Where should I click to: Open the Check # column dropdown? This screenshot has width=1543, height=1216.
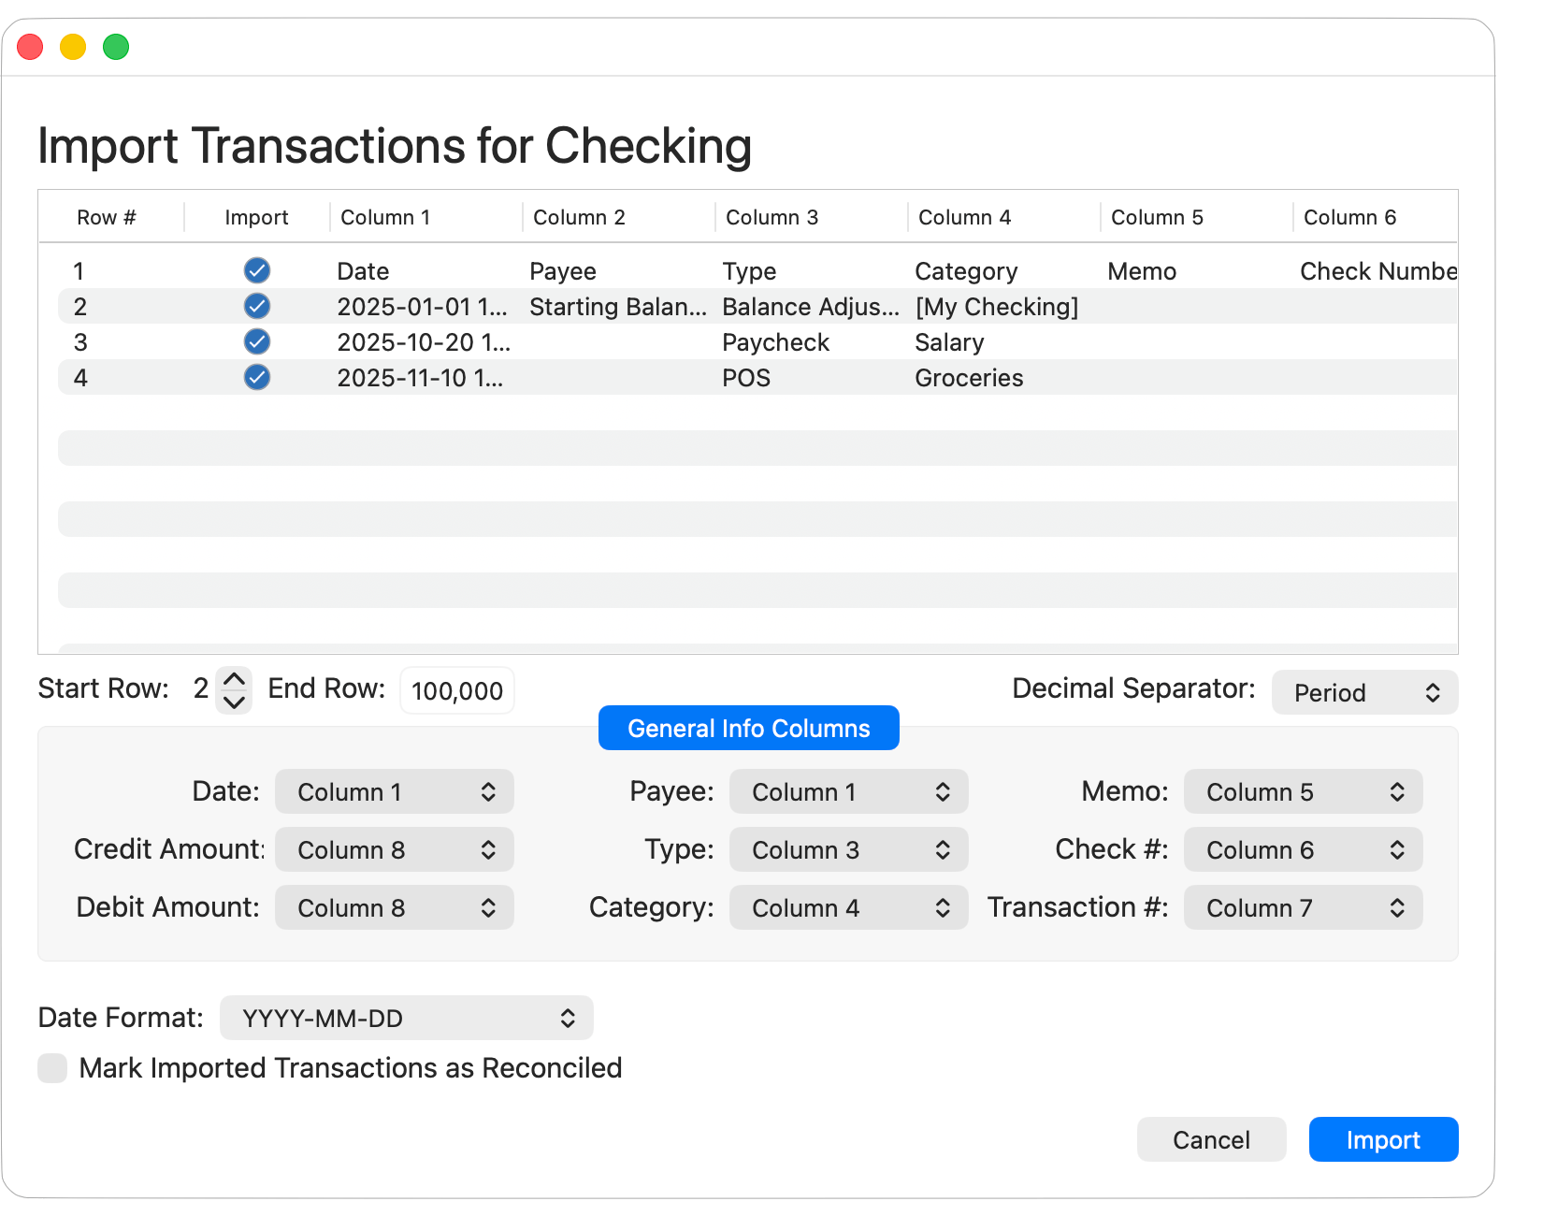(1302, 849)
